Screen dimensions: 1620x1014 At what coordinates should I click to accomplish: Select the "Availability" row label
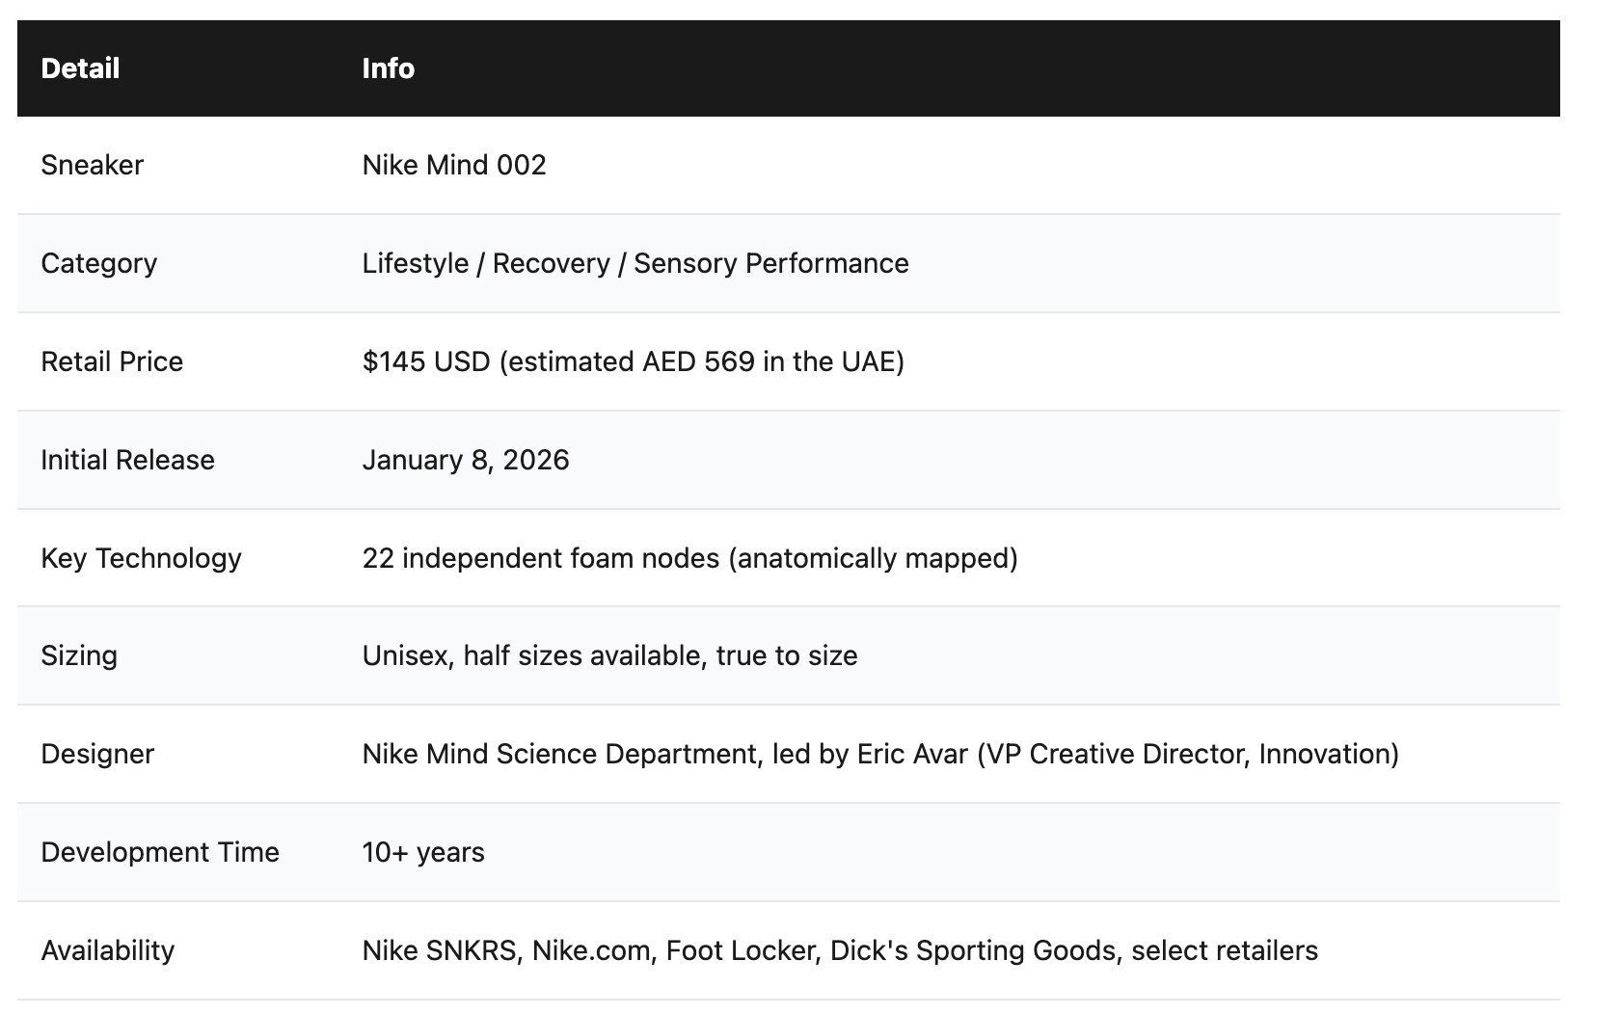point(108,950)
